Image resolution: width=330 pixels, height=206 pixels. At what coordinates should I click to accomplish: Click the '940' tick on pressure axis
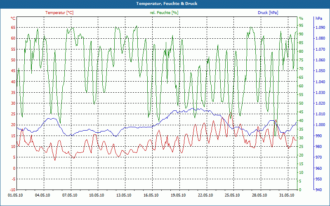pyautogui.click(x=319, y=190)
